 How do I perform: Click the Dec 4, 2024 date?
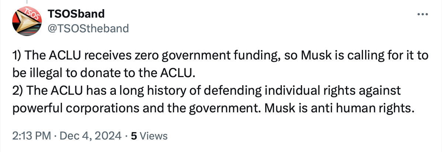tap(90, 136)
